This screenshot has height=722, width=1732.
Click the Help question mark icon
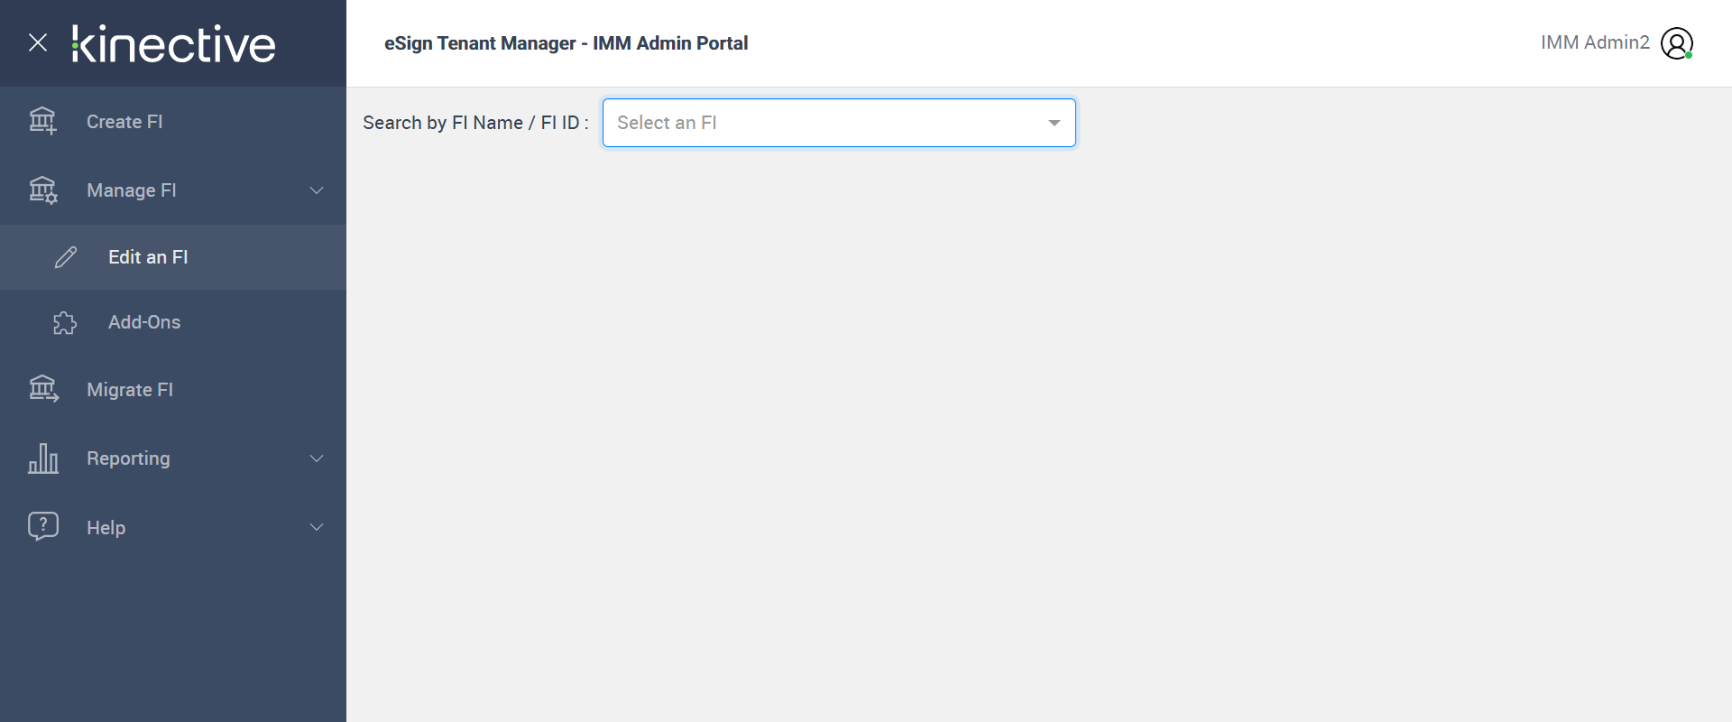[x=43, y=526]
